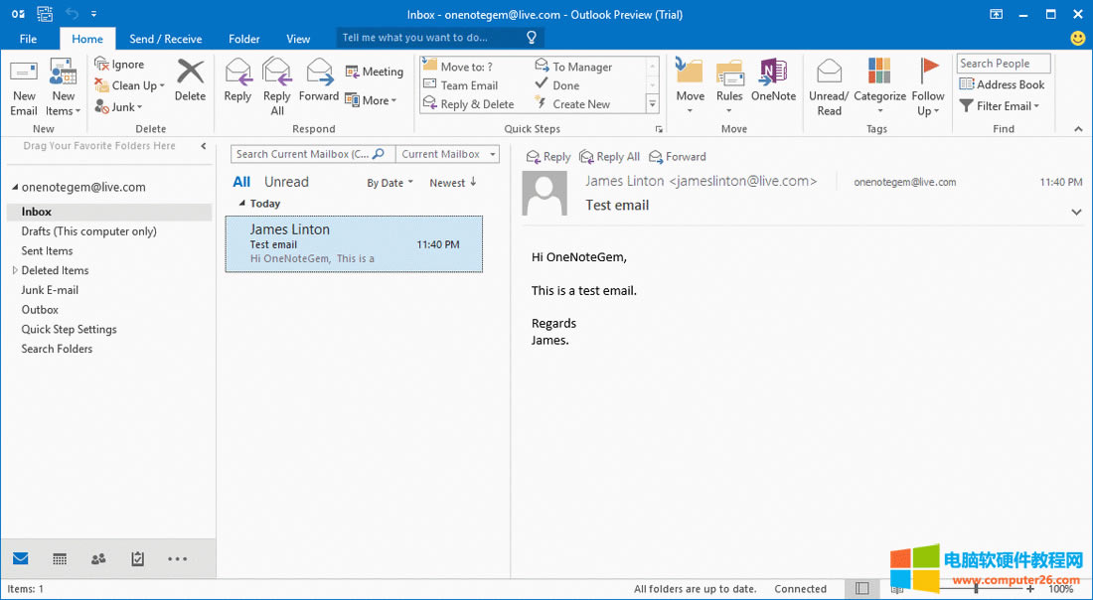This screenshot has height=600, width=1093.
Task: Open People view in navigation bar
Action: click(98, 559)
